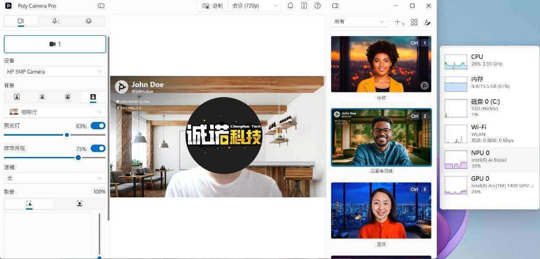Expand the 滤镜 filter dropdown

pyautogui.click(x=54, y=178)
